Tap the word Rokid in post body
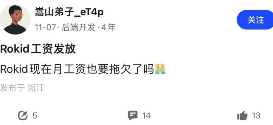 pyautogui.click(x=14, y=69)
